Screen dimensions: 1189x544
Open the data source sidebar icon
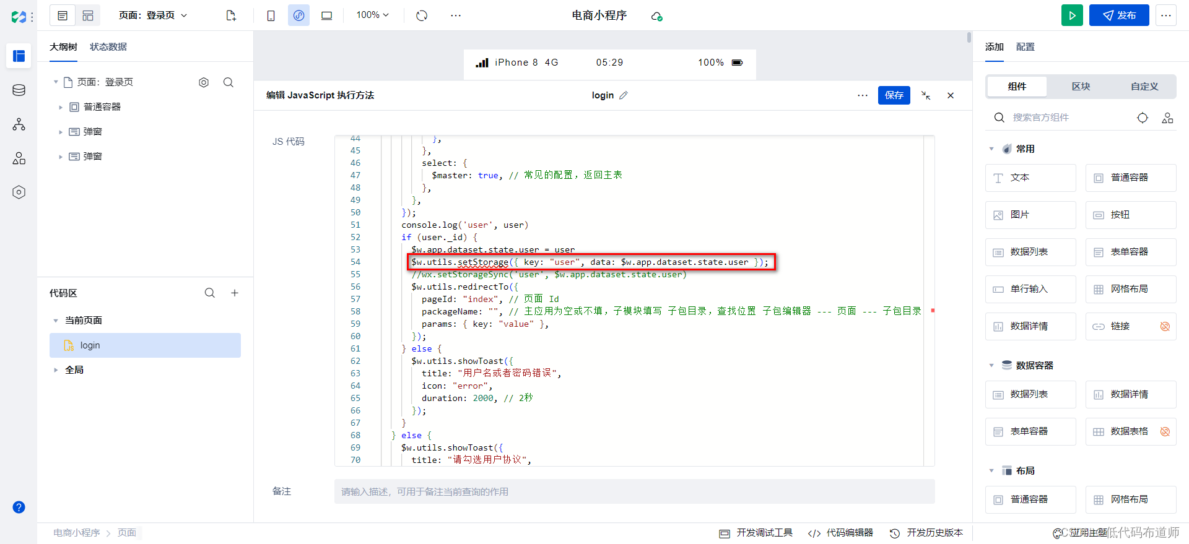(19, 90)
